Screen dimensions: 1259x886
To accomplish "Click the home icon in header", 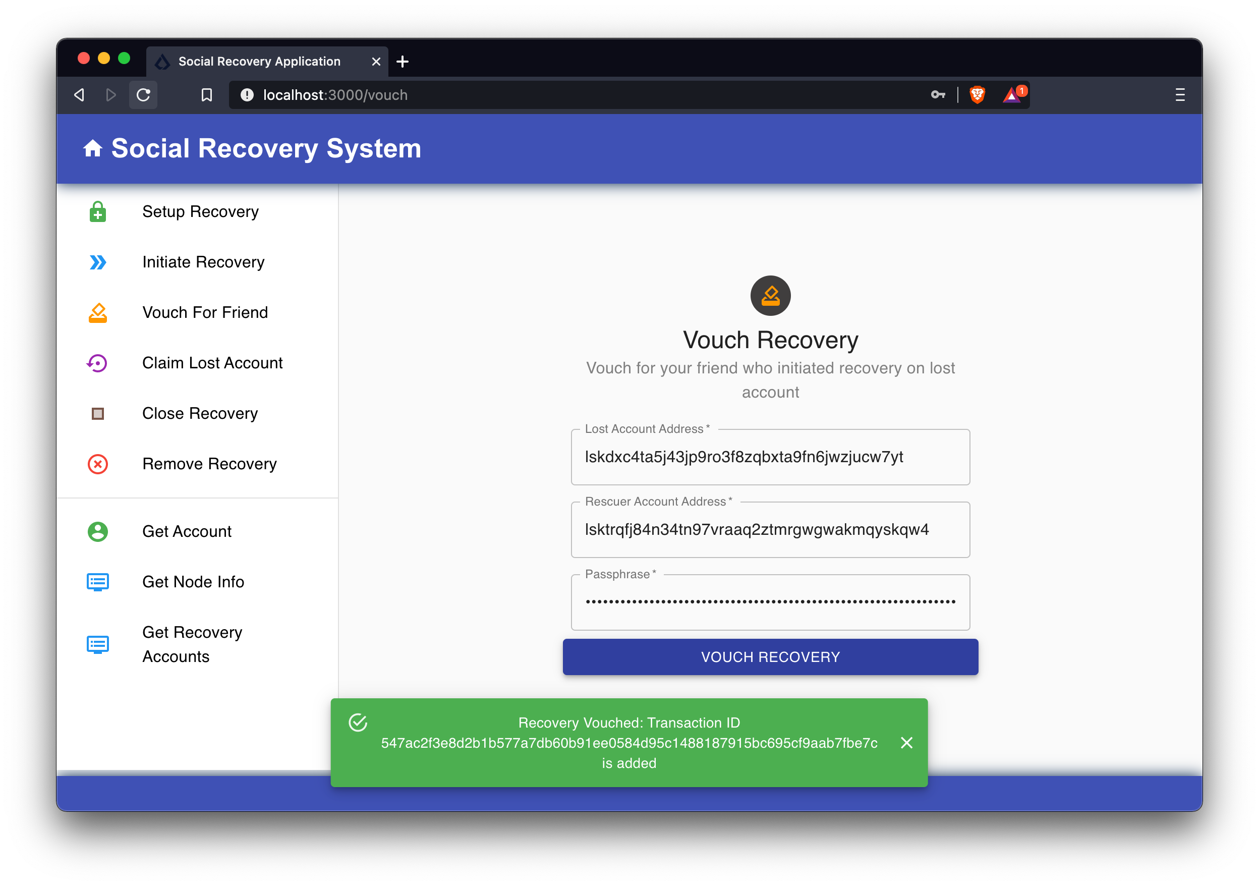I will click(93, 149).
